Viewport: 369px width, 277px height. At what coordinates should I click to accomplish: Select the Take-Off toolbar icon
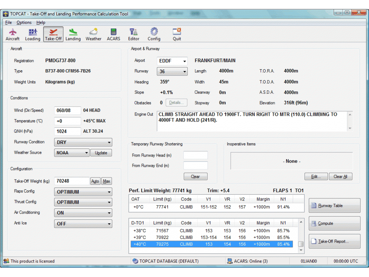[53, 34]
